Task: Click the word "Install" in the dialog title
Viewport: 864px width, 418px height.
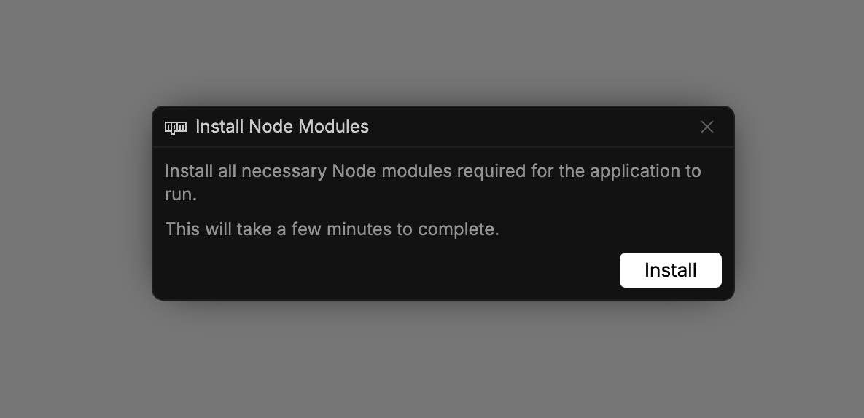Action: tap(219, 127)
